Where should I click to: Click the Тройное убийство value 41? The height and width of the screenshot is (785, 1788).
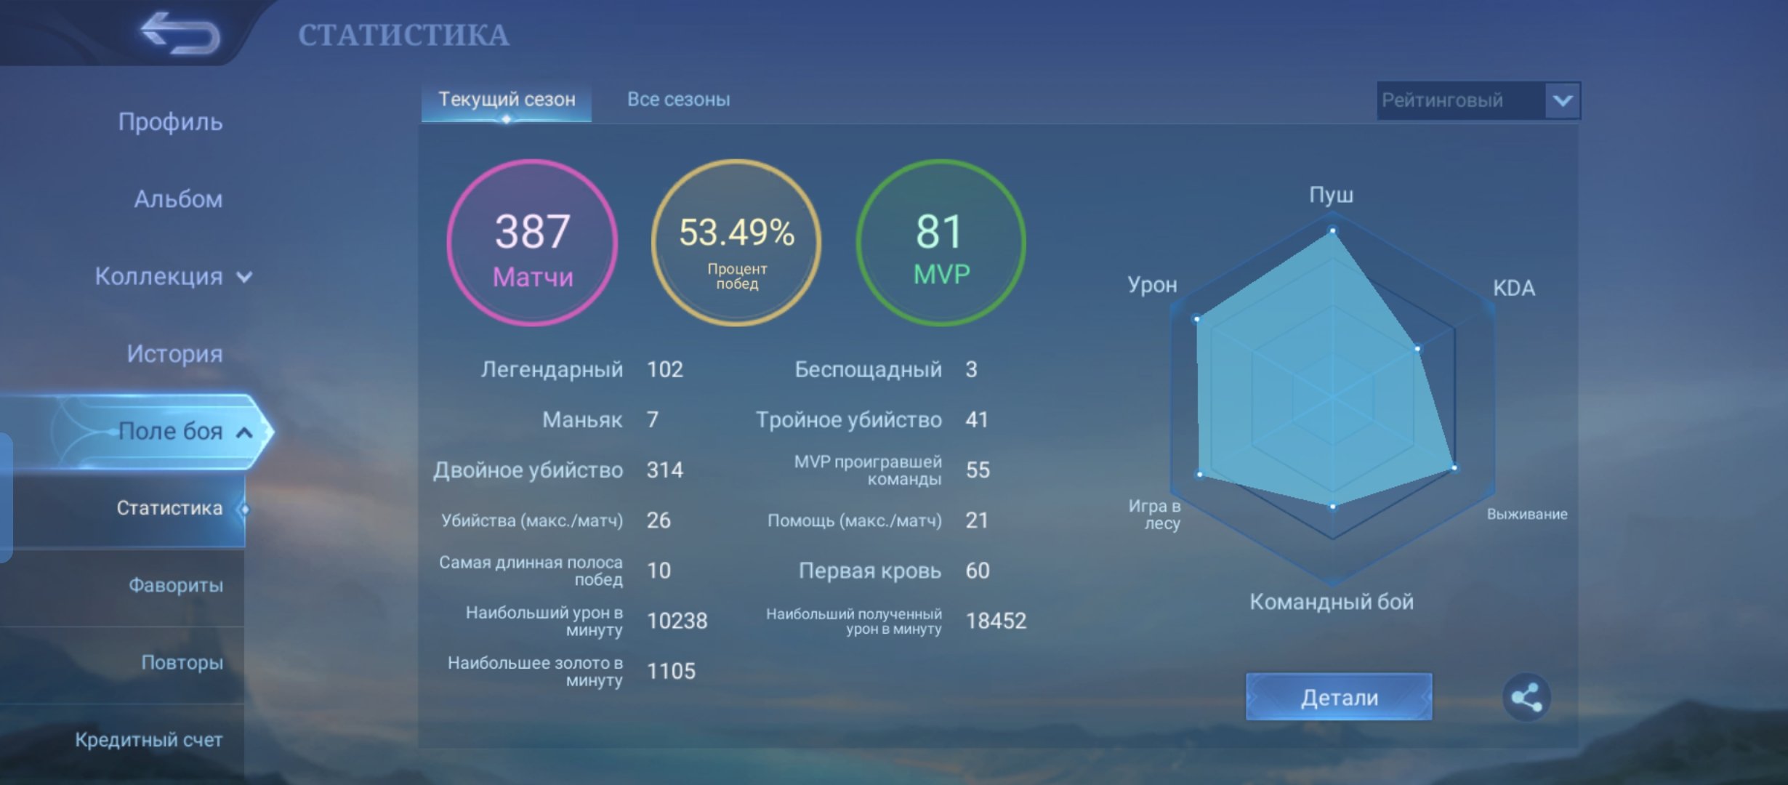coord(977,419)
